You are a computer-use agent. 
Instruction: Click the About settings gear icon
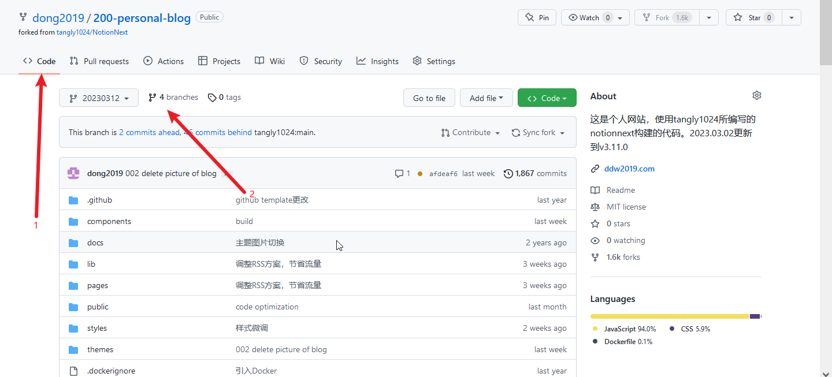tap(756, 95)
